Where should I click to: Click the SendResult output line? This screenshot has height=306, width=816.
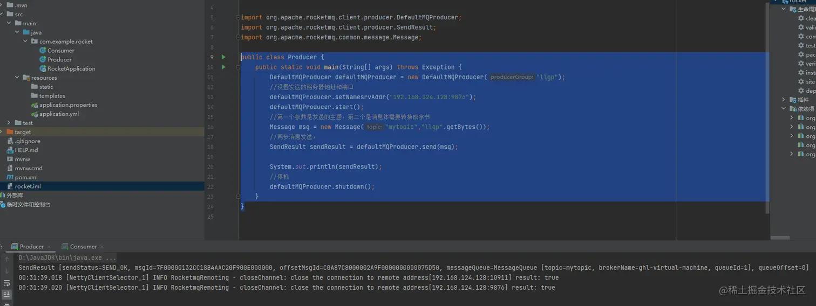(x=413, y=268)
